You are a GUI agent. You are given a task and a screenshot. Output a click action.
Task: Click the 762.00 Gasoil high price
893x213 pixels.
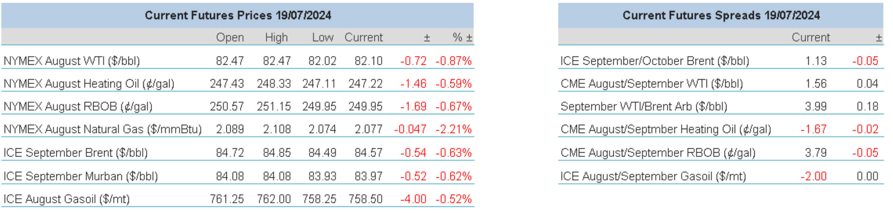point(273,199)
